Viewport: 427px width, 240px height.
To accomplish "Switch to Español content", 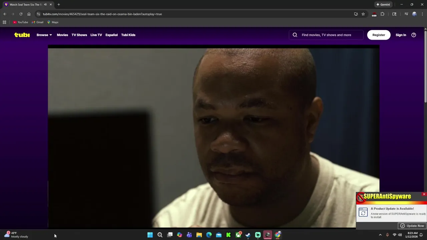I will [x=111, y=35].
